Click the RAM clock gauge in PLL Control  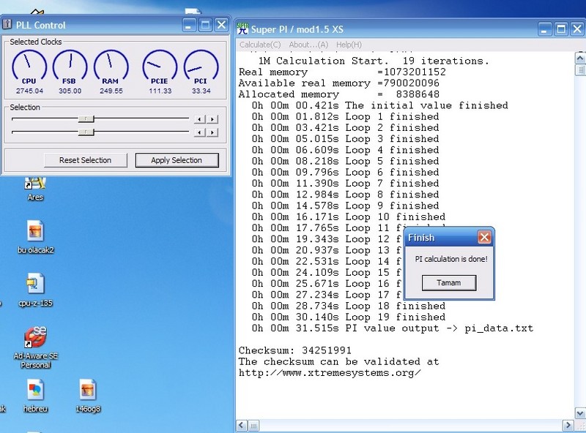(x=111, y=67)
